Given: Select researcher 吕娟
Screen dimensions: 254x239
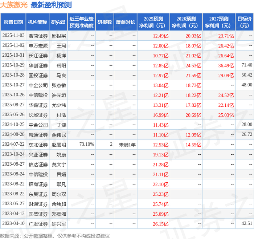Looking at the screenshot, I should [61, 174].
